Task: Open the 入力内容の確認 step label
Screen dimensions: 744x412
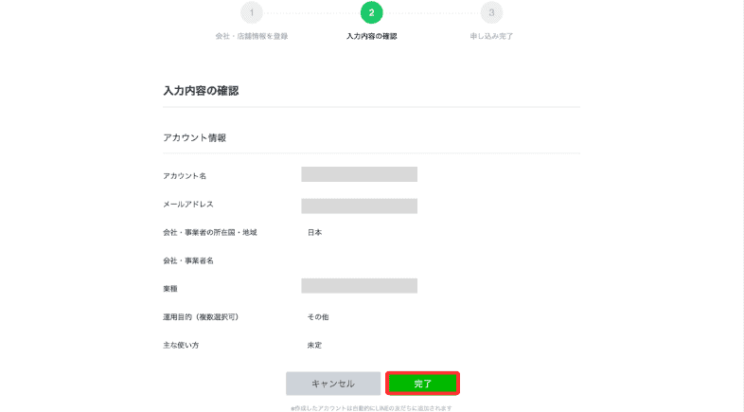Action: [371, 36]
